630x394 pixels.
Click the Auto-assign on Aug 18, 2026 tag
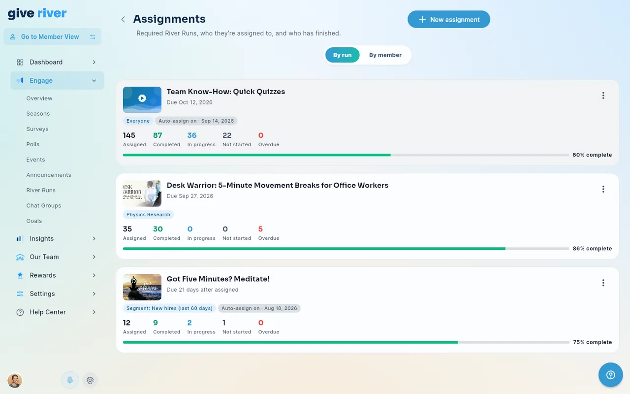coord(259,308)
